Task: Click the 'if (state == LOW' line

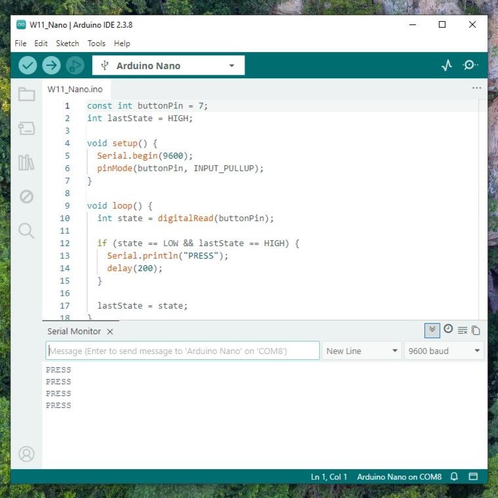Action: [x=198, y=243]
